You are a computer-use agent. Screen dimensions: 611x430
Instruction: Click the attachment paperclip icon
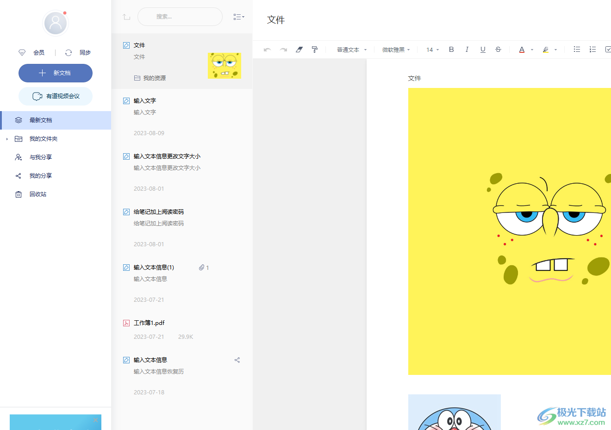click(x=201, y=268)
